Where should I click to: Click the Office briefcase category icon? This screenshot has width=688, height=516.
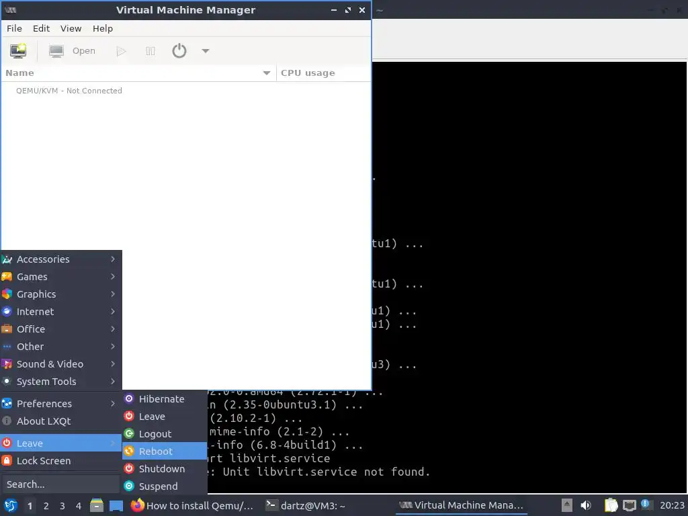(7, 329)
